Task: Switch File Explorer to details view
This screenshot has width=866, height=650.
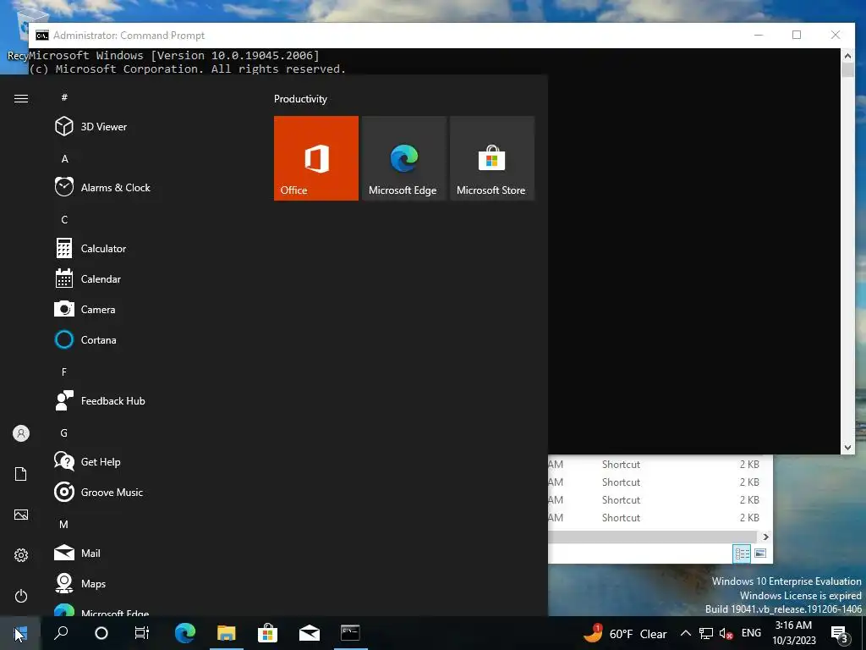Action: tap(742, 554)
